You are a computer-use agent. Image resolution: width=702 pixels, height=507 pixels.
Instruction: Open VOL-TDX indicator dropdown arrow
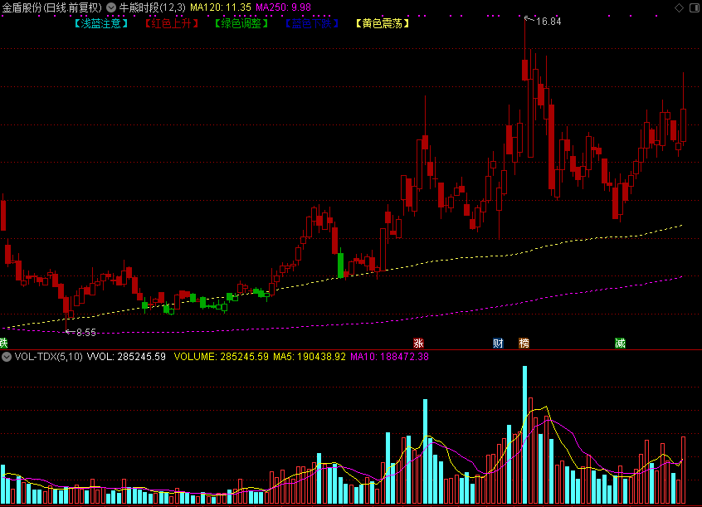click(7, 357)
